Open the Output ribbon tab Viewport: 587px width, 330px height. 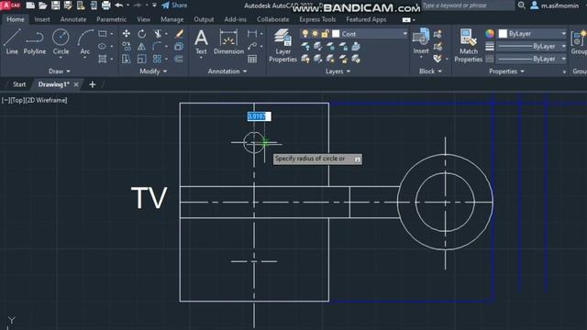point(204,19)
